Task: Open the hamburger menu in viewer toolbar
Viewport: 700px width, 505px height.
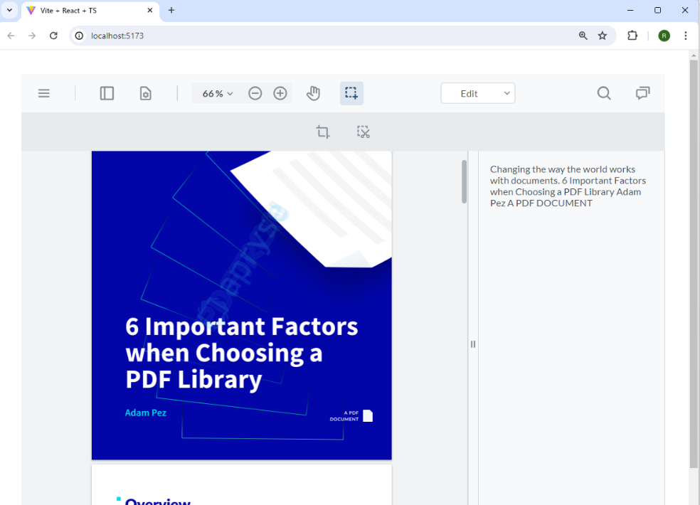Action: 44,93
